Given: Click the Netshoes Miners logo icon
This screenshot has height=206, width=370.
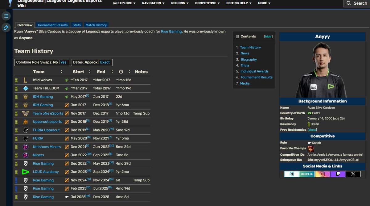Looking at the screenshot, I should click(26, 147).
